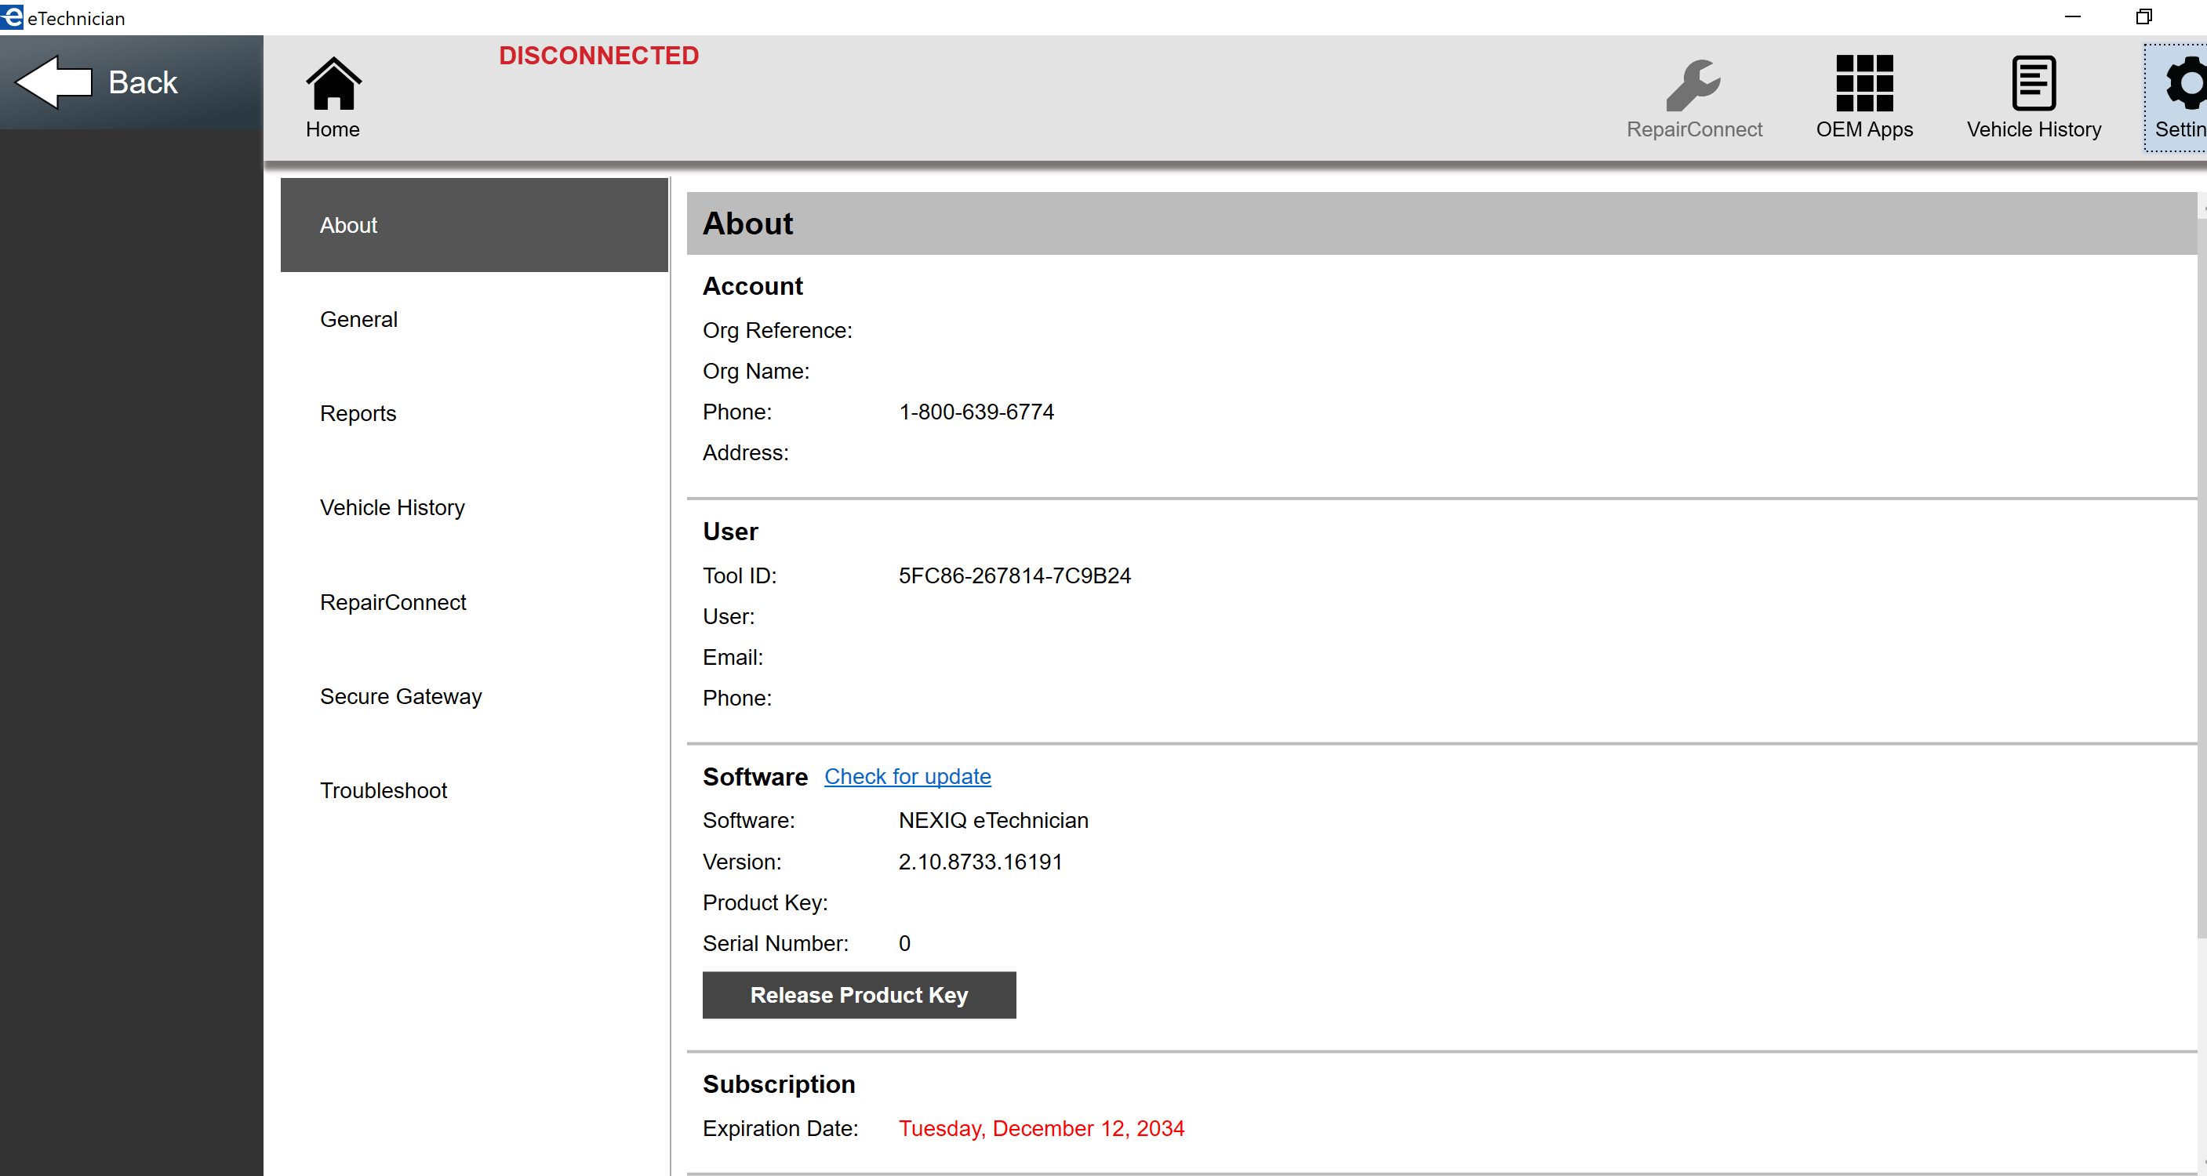2207x1176 pixels.
Task: Open the Reports settings section
Action: point(474,414)
